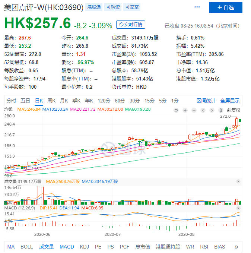Click the refresh icon in 实时行情 button
This screenshot has height=253, width=251.
click(x=121, y=25)
